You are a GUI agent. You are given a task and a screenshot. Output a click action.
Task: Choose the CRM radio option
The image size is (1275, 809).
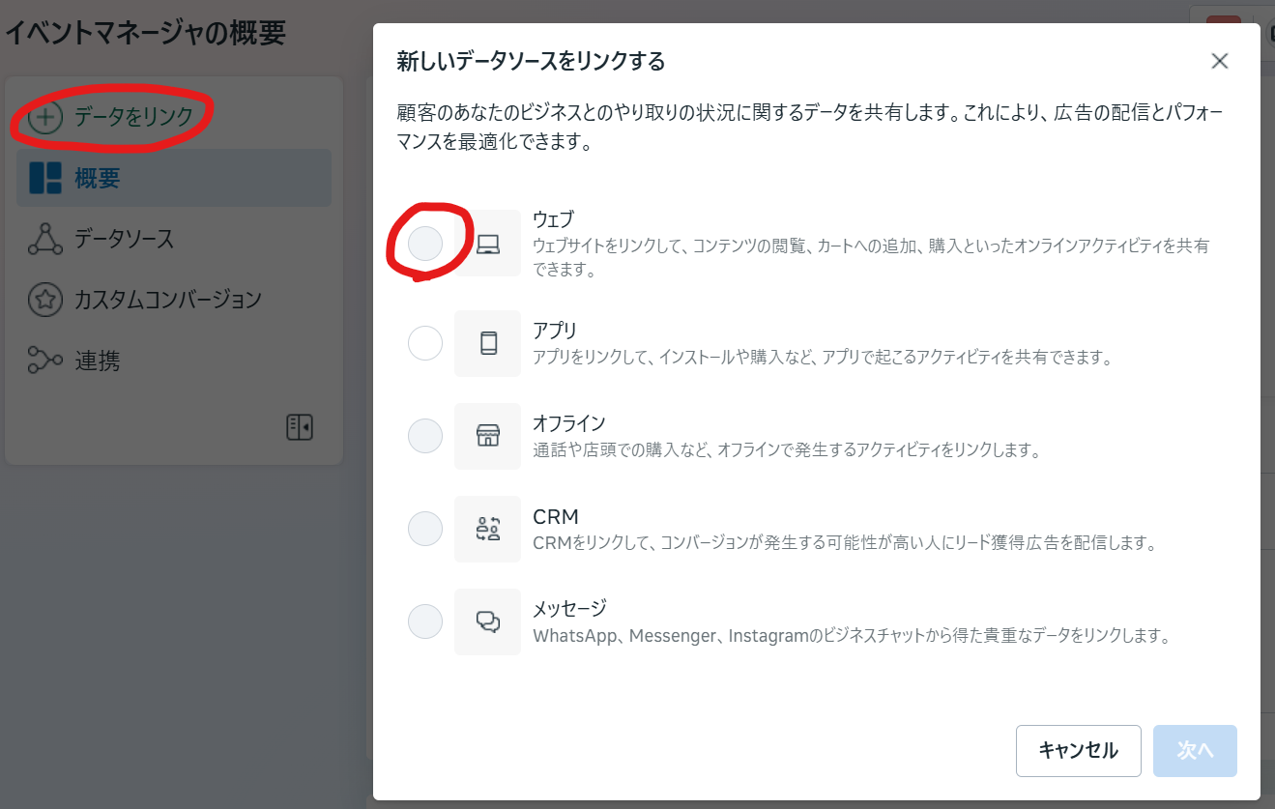pyautogui.click(x=425, y=529)
